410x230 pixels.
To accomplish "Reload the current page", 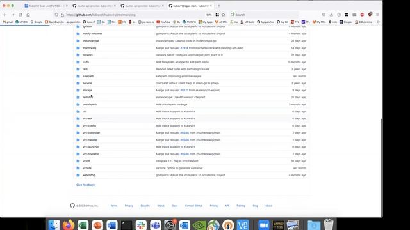I will pyautogui.click(x=20, y=15).
